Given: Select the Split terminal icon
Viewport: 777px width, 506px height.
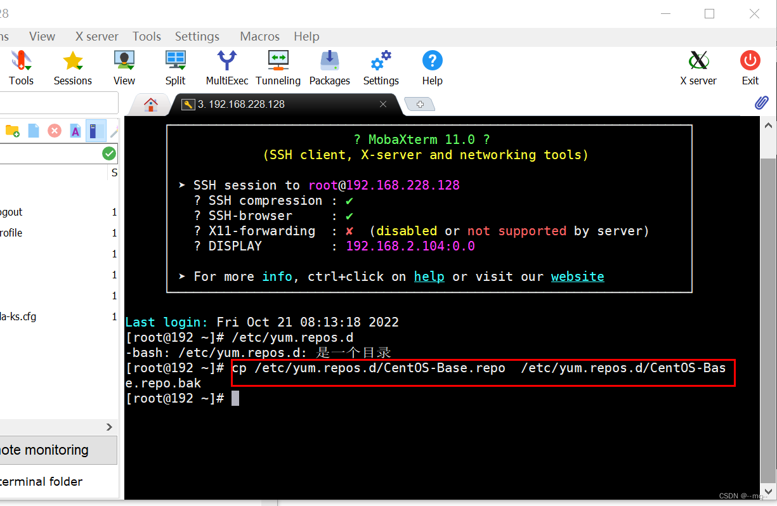Looking at the screenshot, I should click(x=176, y=68).
